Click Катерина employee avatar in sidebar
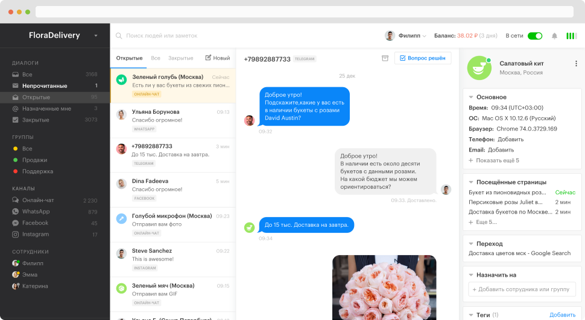 (16, 286)
